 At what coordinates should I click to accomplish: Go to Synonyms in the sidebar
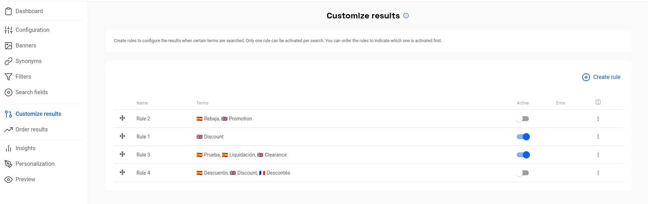point(28,61)
